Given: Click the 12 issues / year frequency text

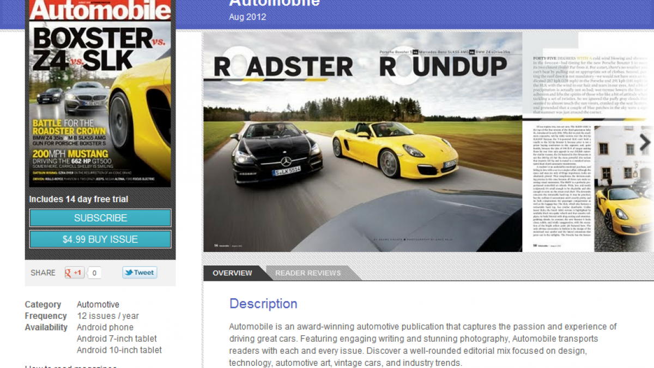Looking at the screenshot, I should [x=108, y=316].
